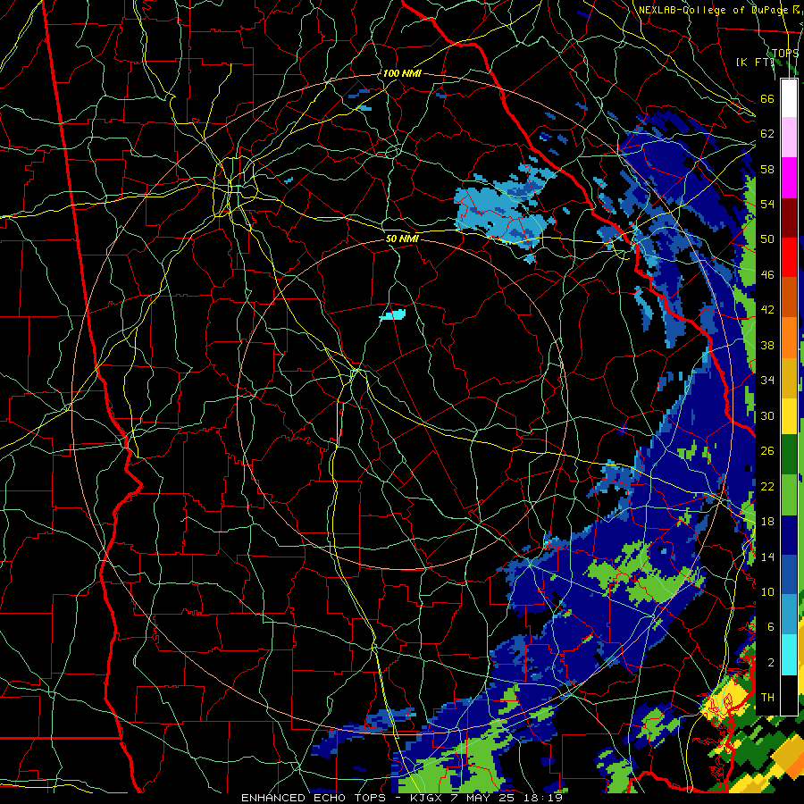804x804 pixels.
Task: Click the '18:19' timestamp in the title
Action: coord(543,798)
